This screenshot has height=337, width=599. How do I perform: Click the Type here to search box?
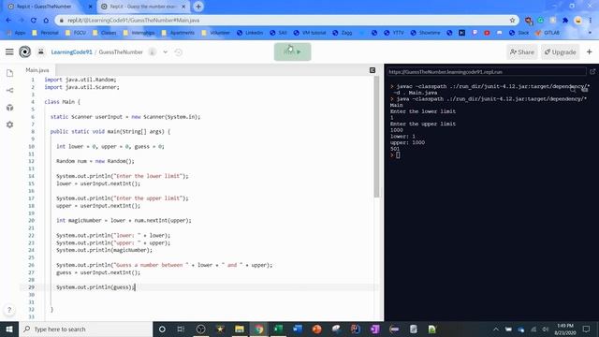[x=85, y=329]
